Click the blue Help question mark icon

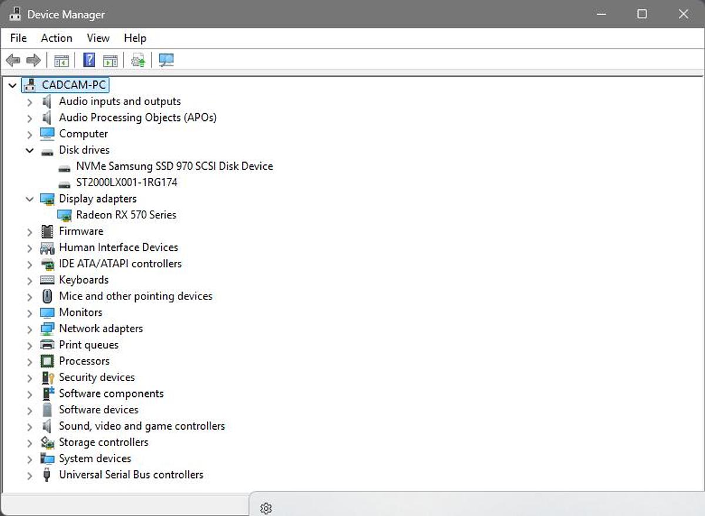tap(89, 60)
